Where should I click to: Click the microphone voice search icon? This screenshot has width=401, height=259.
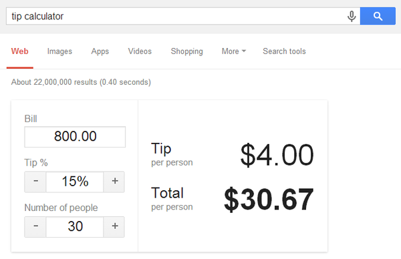tap(352, 16)
